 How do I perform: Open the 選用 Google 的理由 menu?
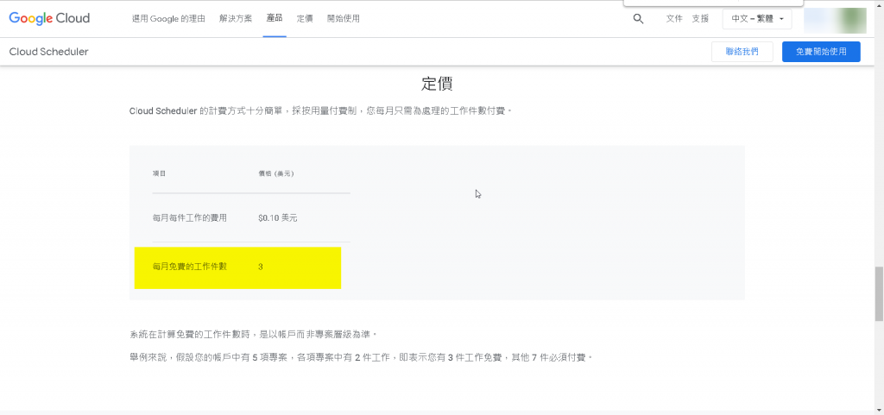(x=170, y=19)
